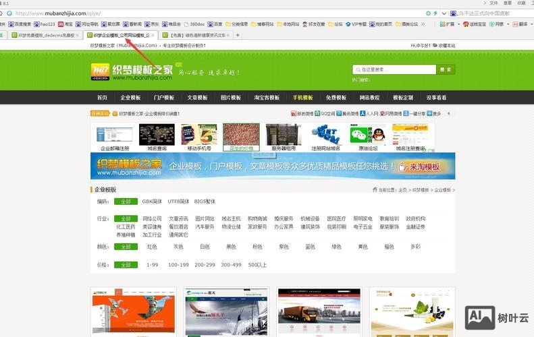Open the highlighted 手机模板 navigation item
Image resolution: width=534 pixels, height=337 pixels.
[x=302, y=98]
